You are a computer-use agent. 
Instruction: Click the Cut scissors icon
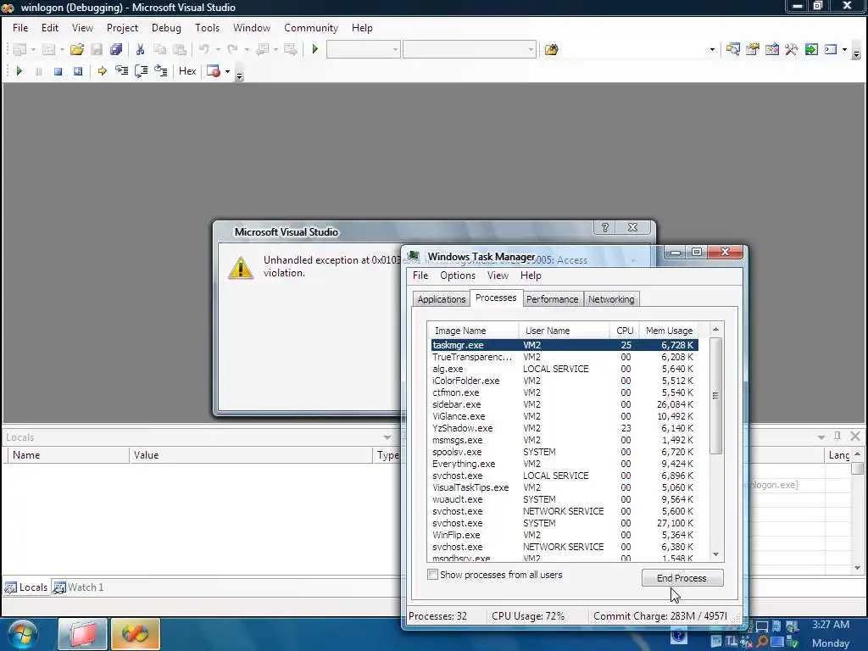pos(140,49)
